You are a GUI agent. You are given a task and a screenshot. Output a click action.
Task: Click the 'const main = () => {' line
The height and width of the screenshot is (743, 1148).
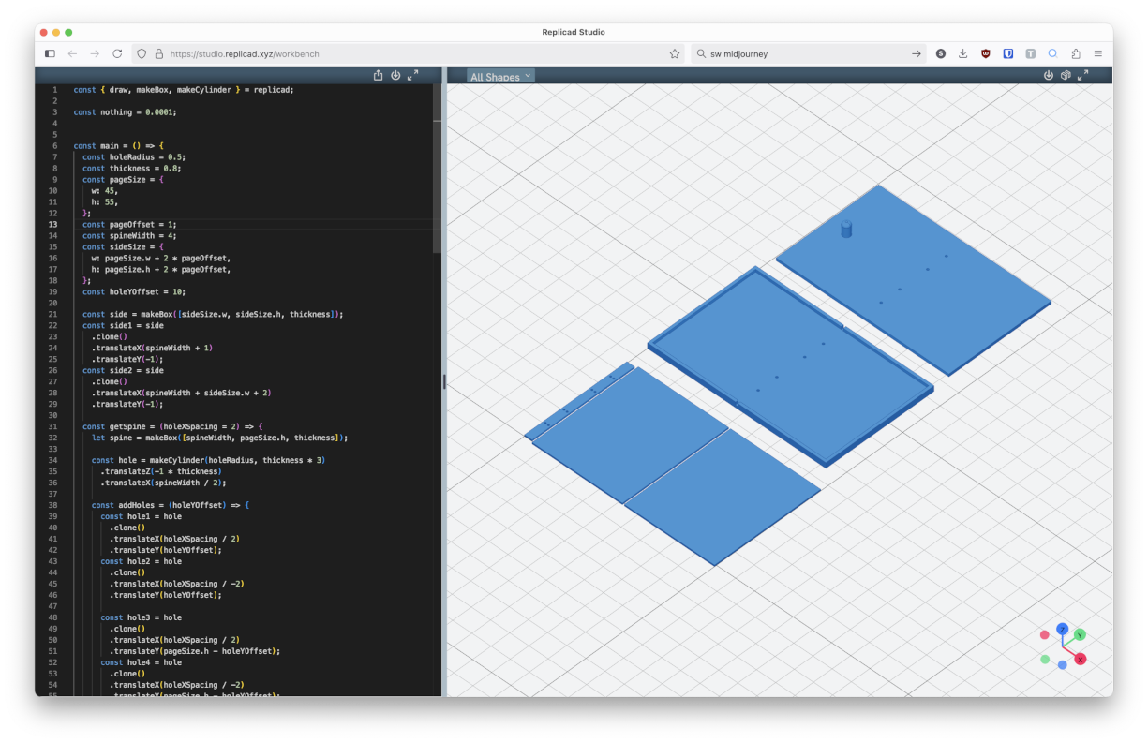[118, 145]
